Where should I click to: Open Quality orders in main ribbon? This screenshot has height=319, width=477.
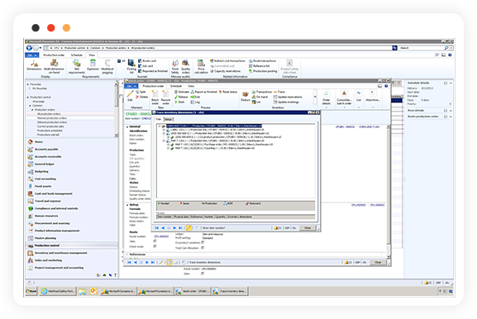(x=185, y=66)
